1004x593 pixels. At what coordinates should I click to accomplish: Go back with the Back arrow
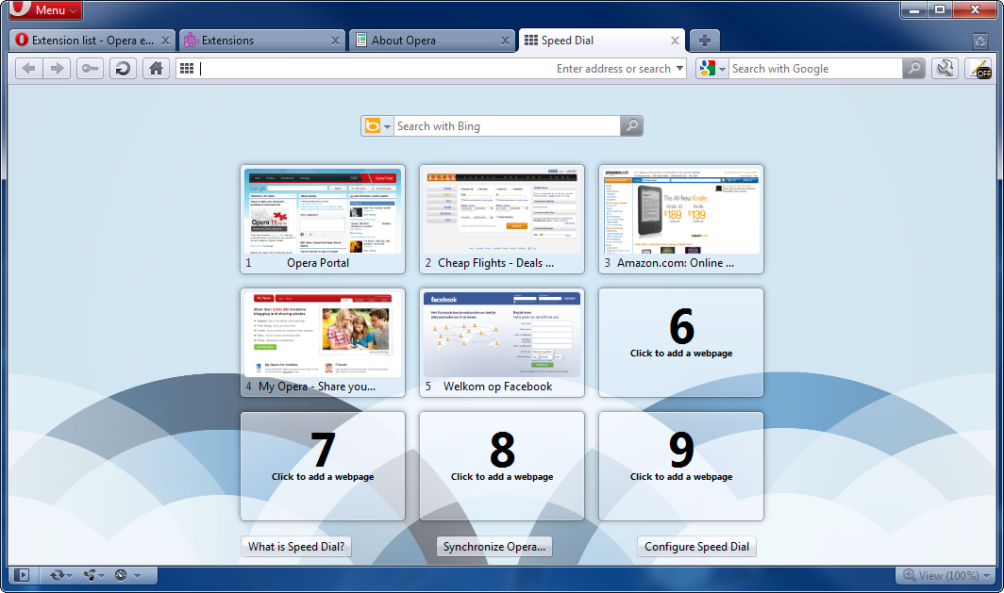[x=29, y=69]
